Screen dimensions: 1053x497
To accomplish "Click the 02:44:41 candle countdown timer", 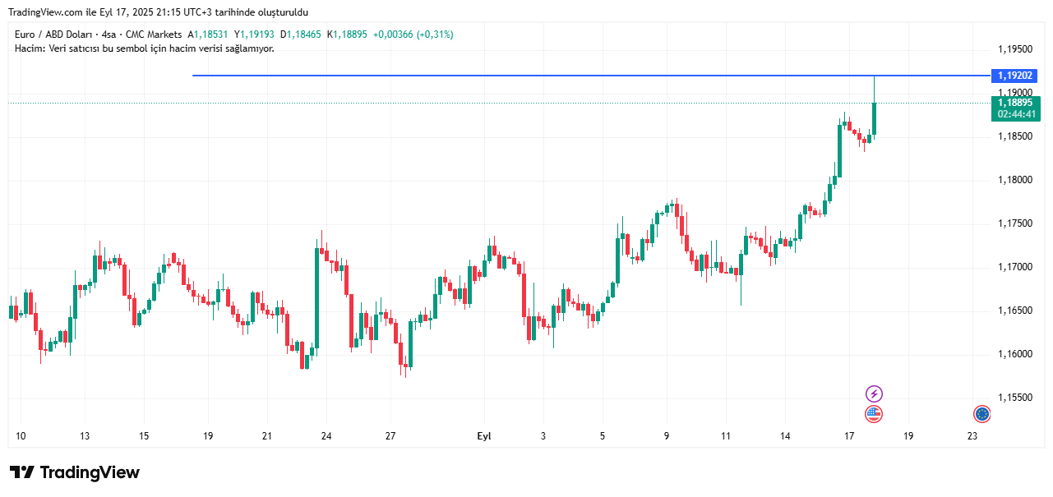I will click(1015, 114).
